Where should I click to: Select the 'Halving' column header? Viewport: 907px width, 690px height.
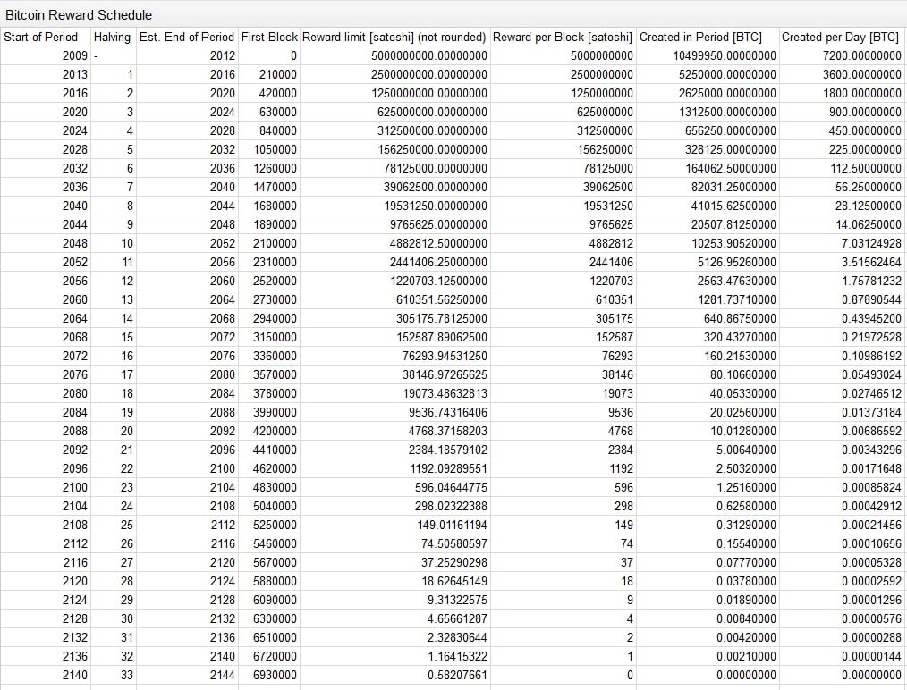(x=112, y=37)
